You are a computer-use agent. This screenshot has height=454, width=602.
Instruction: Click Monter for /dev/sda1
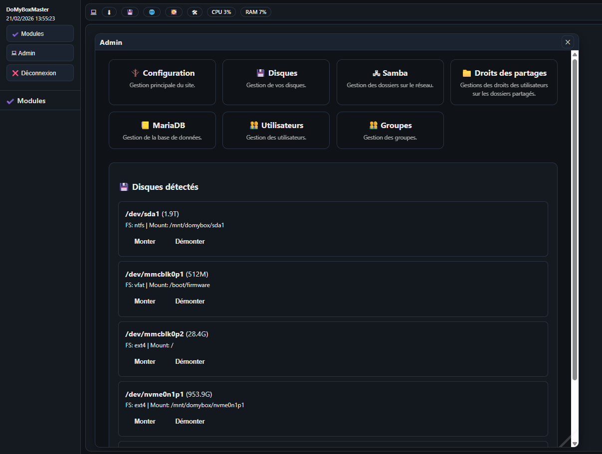(145, 241)
